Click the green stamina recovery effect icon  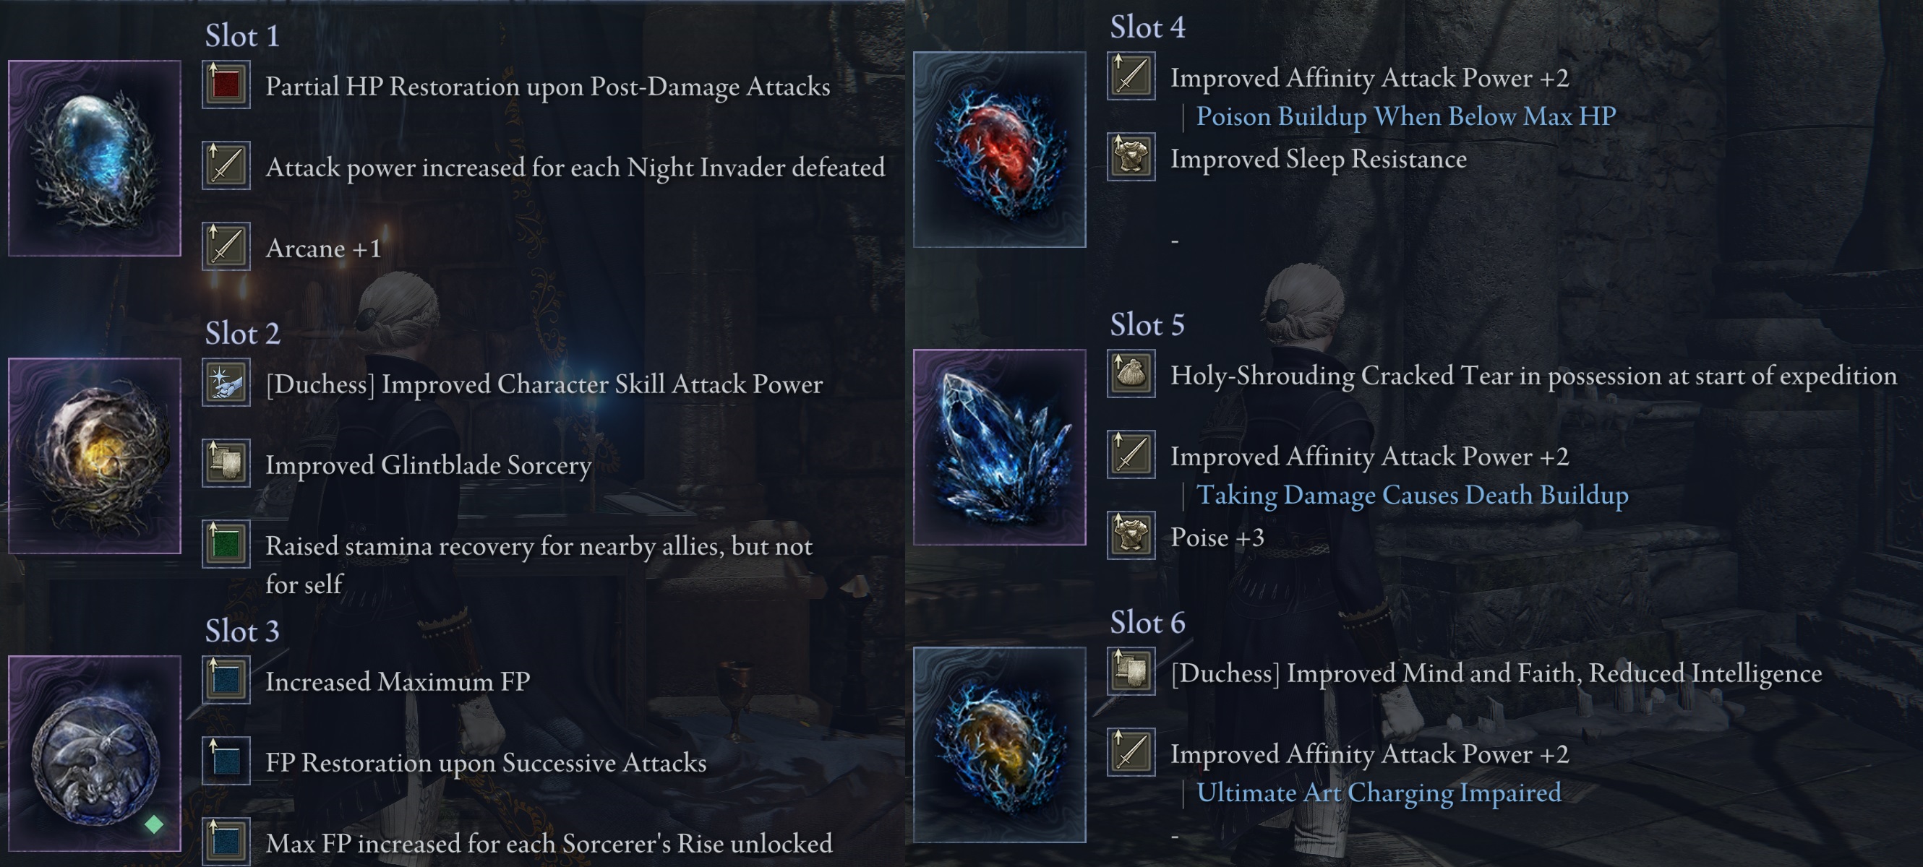coord(226,544)
